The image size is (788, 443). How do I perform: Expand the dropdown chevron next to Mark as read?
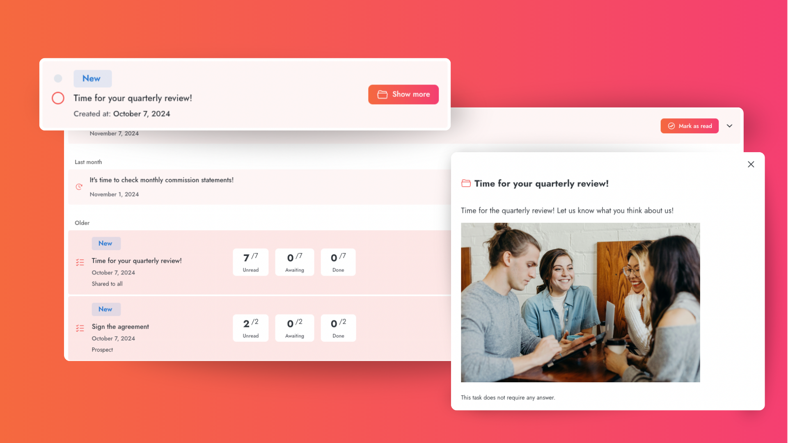click(x=730, y=126)
